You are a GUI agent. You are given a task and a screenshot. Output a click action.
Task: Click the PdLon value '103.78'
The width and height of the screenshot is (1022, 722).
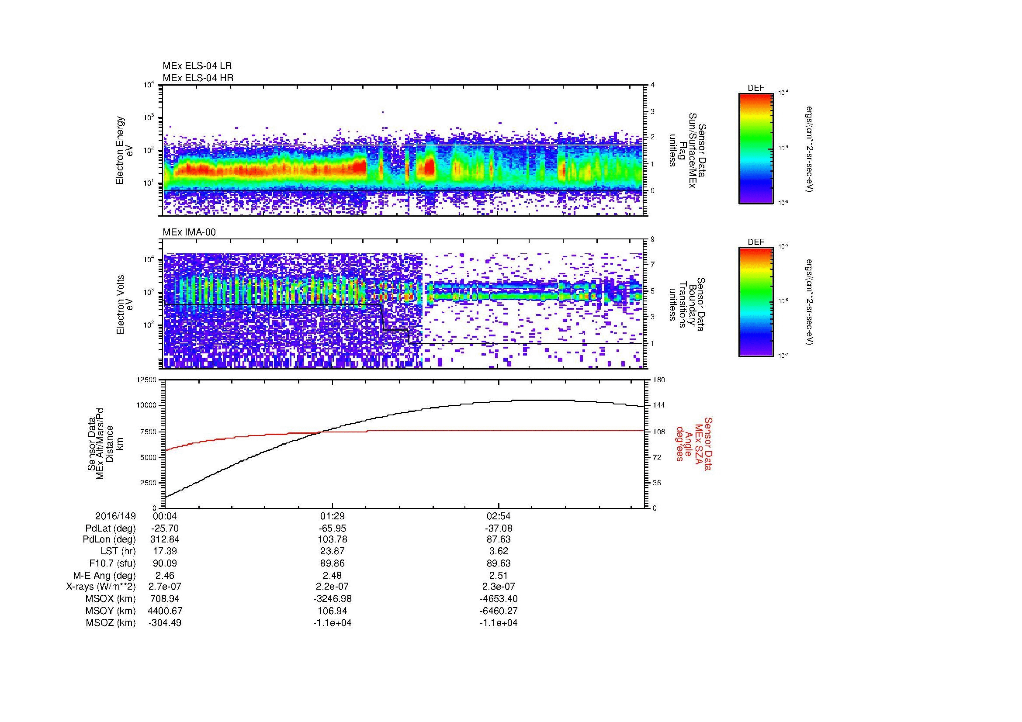pyautogui.click(x=332, y=539)
